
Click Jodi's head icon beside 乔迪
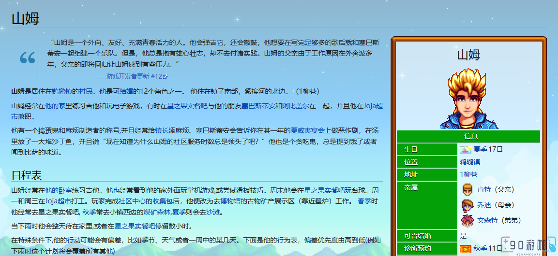coord(467,205)
